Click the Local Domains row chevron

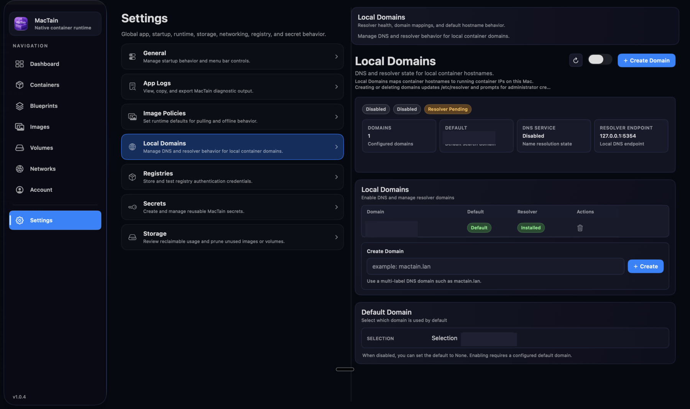pos(336,147)
